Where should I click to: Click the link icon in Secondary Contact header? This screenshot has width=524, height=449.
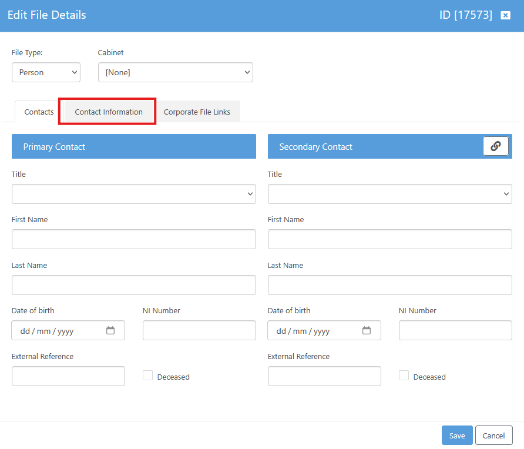click(x=496, y=146)
